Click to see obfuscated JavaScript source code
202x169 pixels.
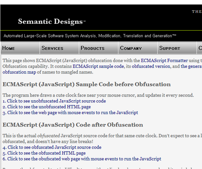pos(52,147)
